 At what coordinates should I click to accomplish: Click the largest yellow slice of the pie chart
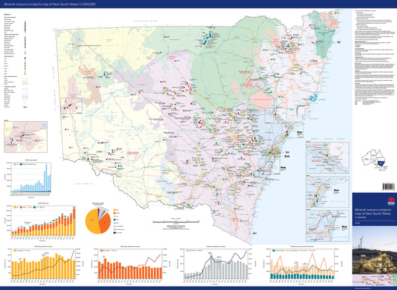(93, 222)
